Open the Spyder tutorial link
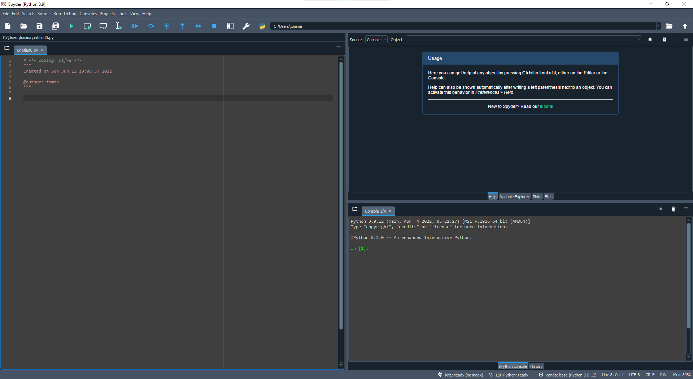Image resolution: width=693 pixels, height=379 pixels. click(546, 106)
